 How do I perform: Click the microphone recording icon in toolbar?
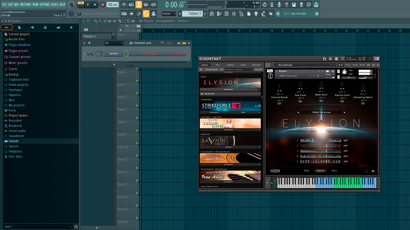[279, 4]
